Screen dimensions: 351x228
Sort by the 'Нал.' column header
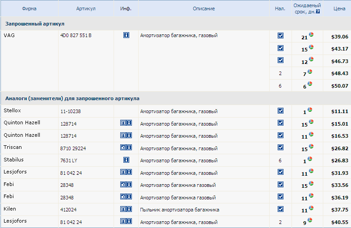(x=280, y=8)
